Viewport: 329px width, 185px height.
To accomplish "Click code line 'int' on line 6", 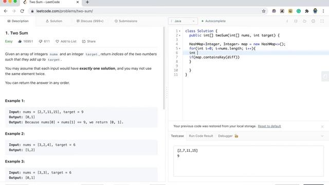I will 192,53.
